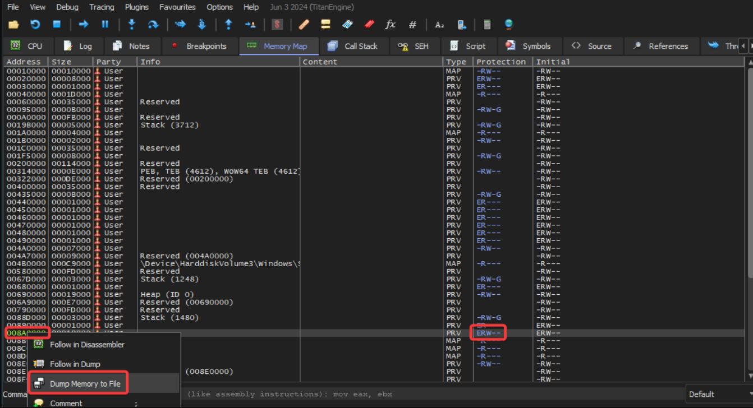Click the Step Into toolbar icon
Screen dimensions: 753x408
[132, 25]
